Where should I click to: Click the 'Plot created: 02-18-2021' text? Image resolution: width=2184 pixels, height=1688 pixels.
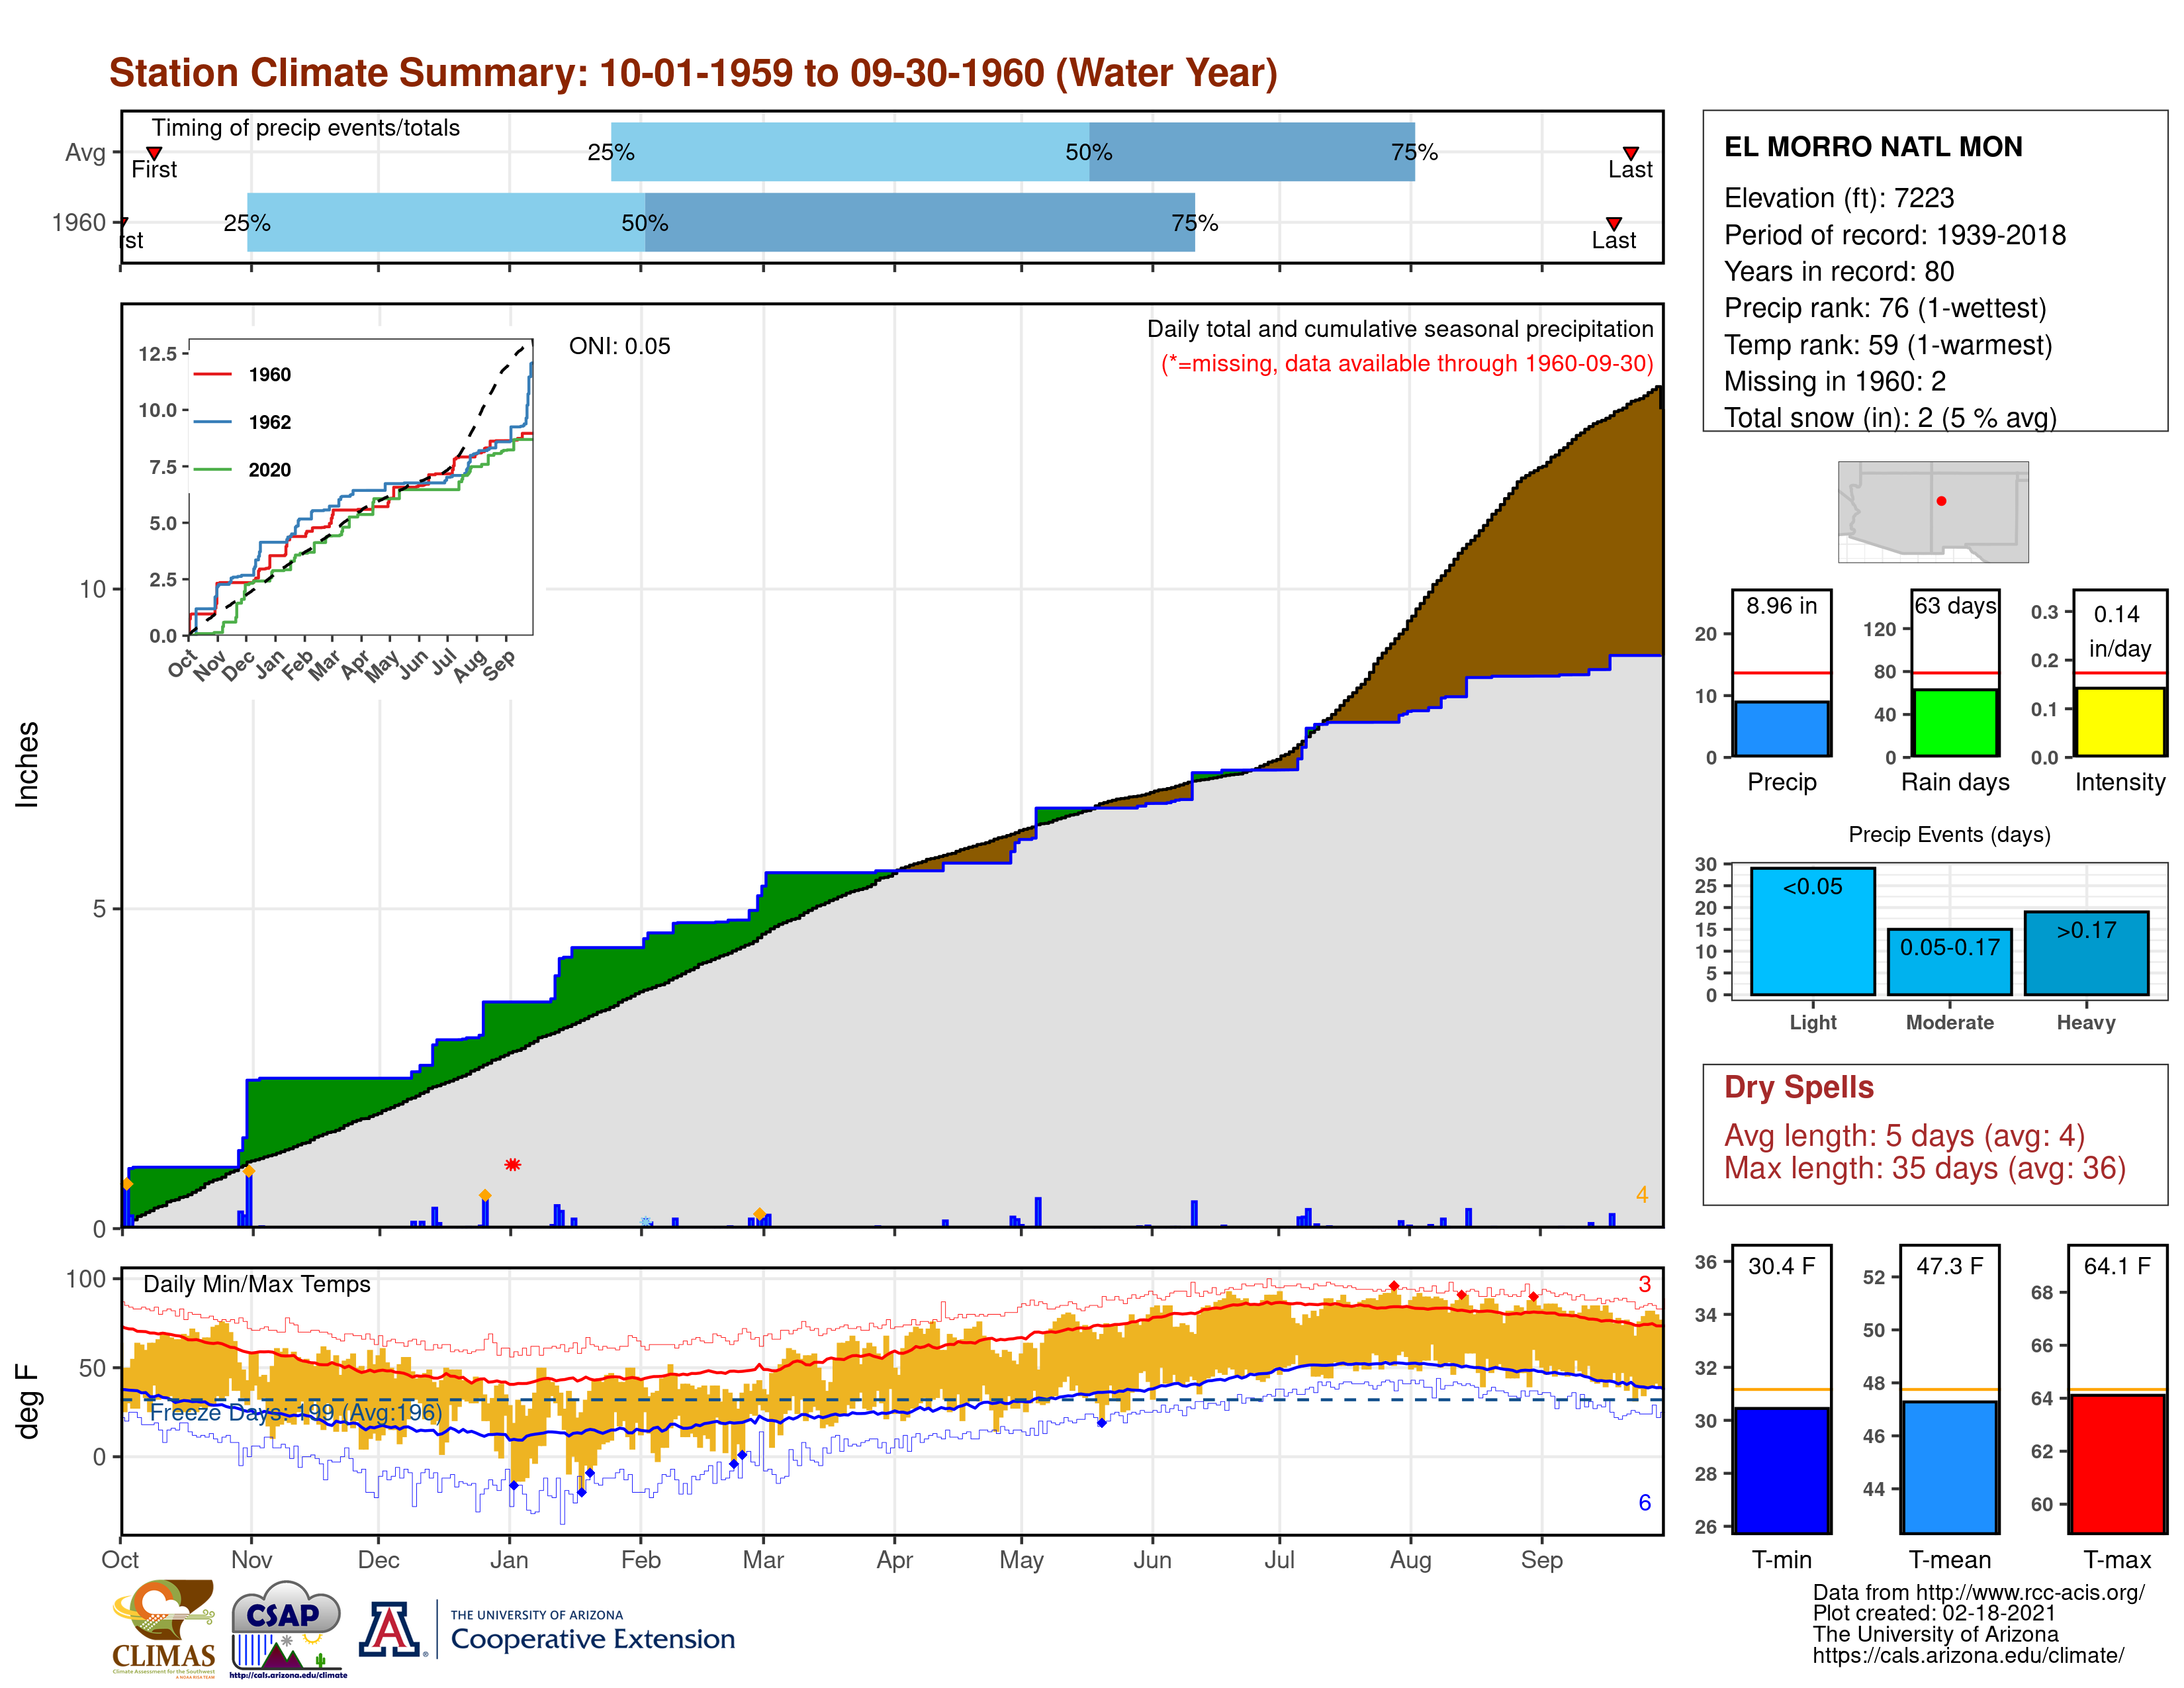(1934, 1614)
